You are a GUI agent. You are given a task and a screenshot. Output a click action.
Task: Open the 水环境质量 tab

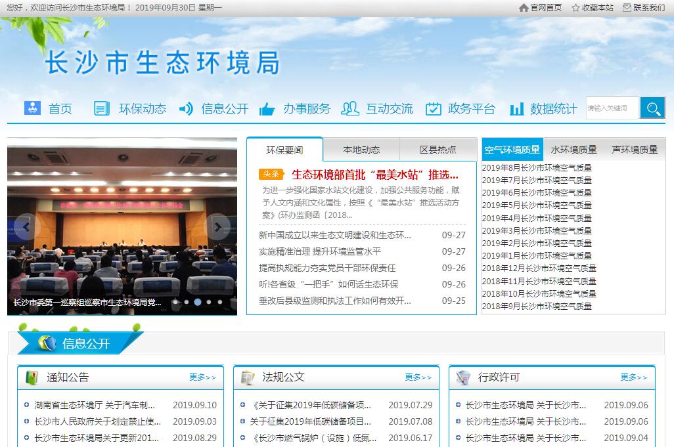[574, 150]
